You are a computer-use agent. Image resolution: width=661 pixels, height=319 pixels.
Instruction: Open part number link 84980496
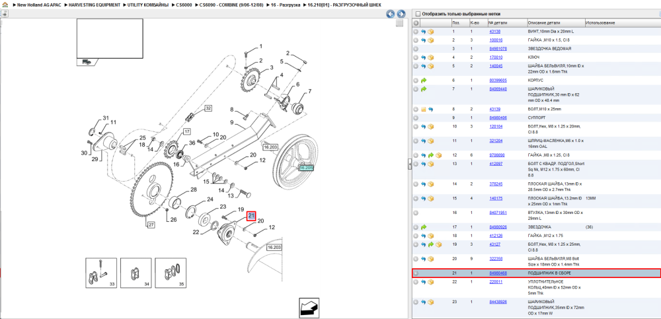pos(498,118)
